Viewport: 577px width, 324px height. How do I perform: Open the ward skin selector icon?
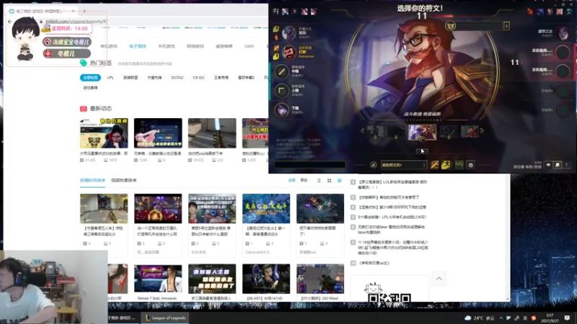(x=459, y=165)
